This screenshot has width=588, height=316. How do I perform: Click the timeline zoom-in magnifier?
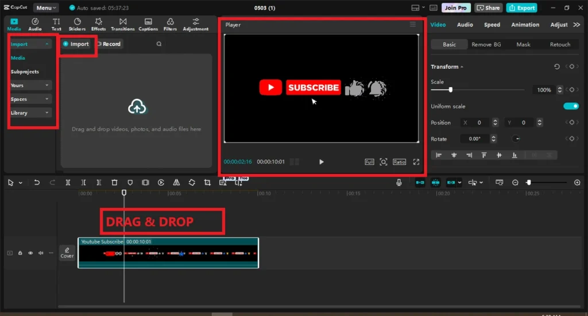pyautogui.click(x=577, y=182)
